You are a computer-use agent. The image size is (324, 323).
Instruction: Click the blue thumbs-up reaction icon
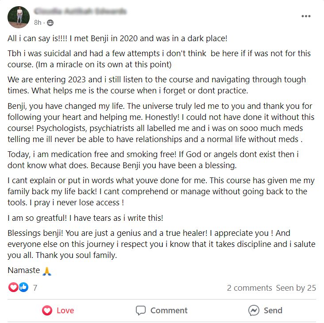24,287
